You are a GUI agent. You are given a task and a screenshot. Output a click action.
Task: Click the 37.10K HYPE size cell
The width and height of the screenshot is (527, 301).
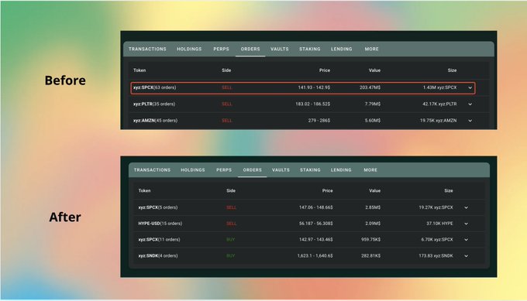pyautogui.click(x=439, y=224)
